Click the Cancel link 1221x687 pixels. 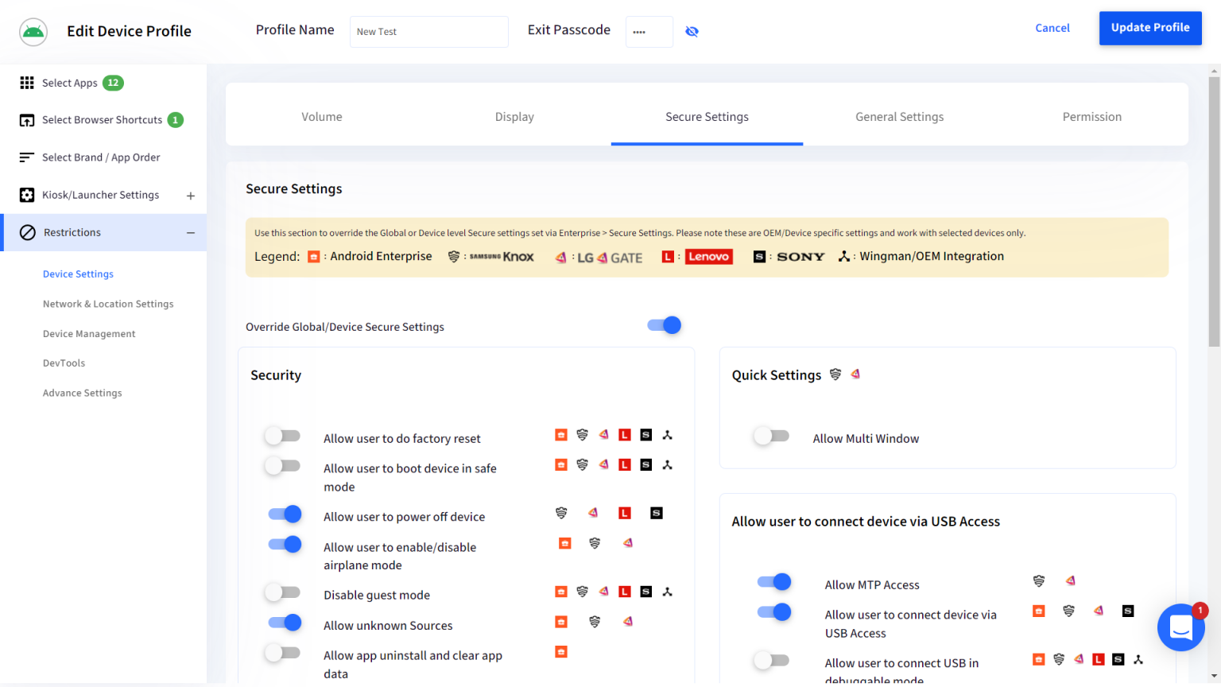pyautogui.click(x=1052, y=28)
